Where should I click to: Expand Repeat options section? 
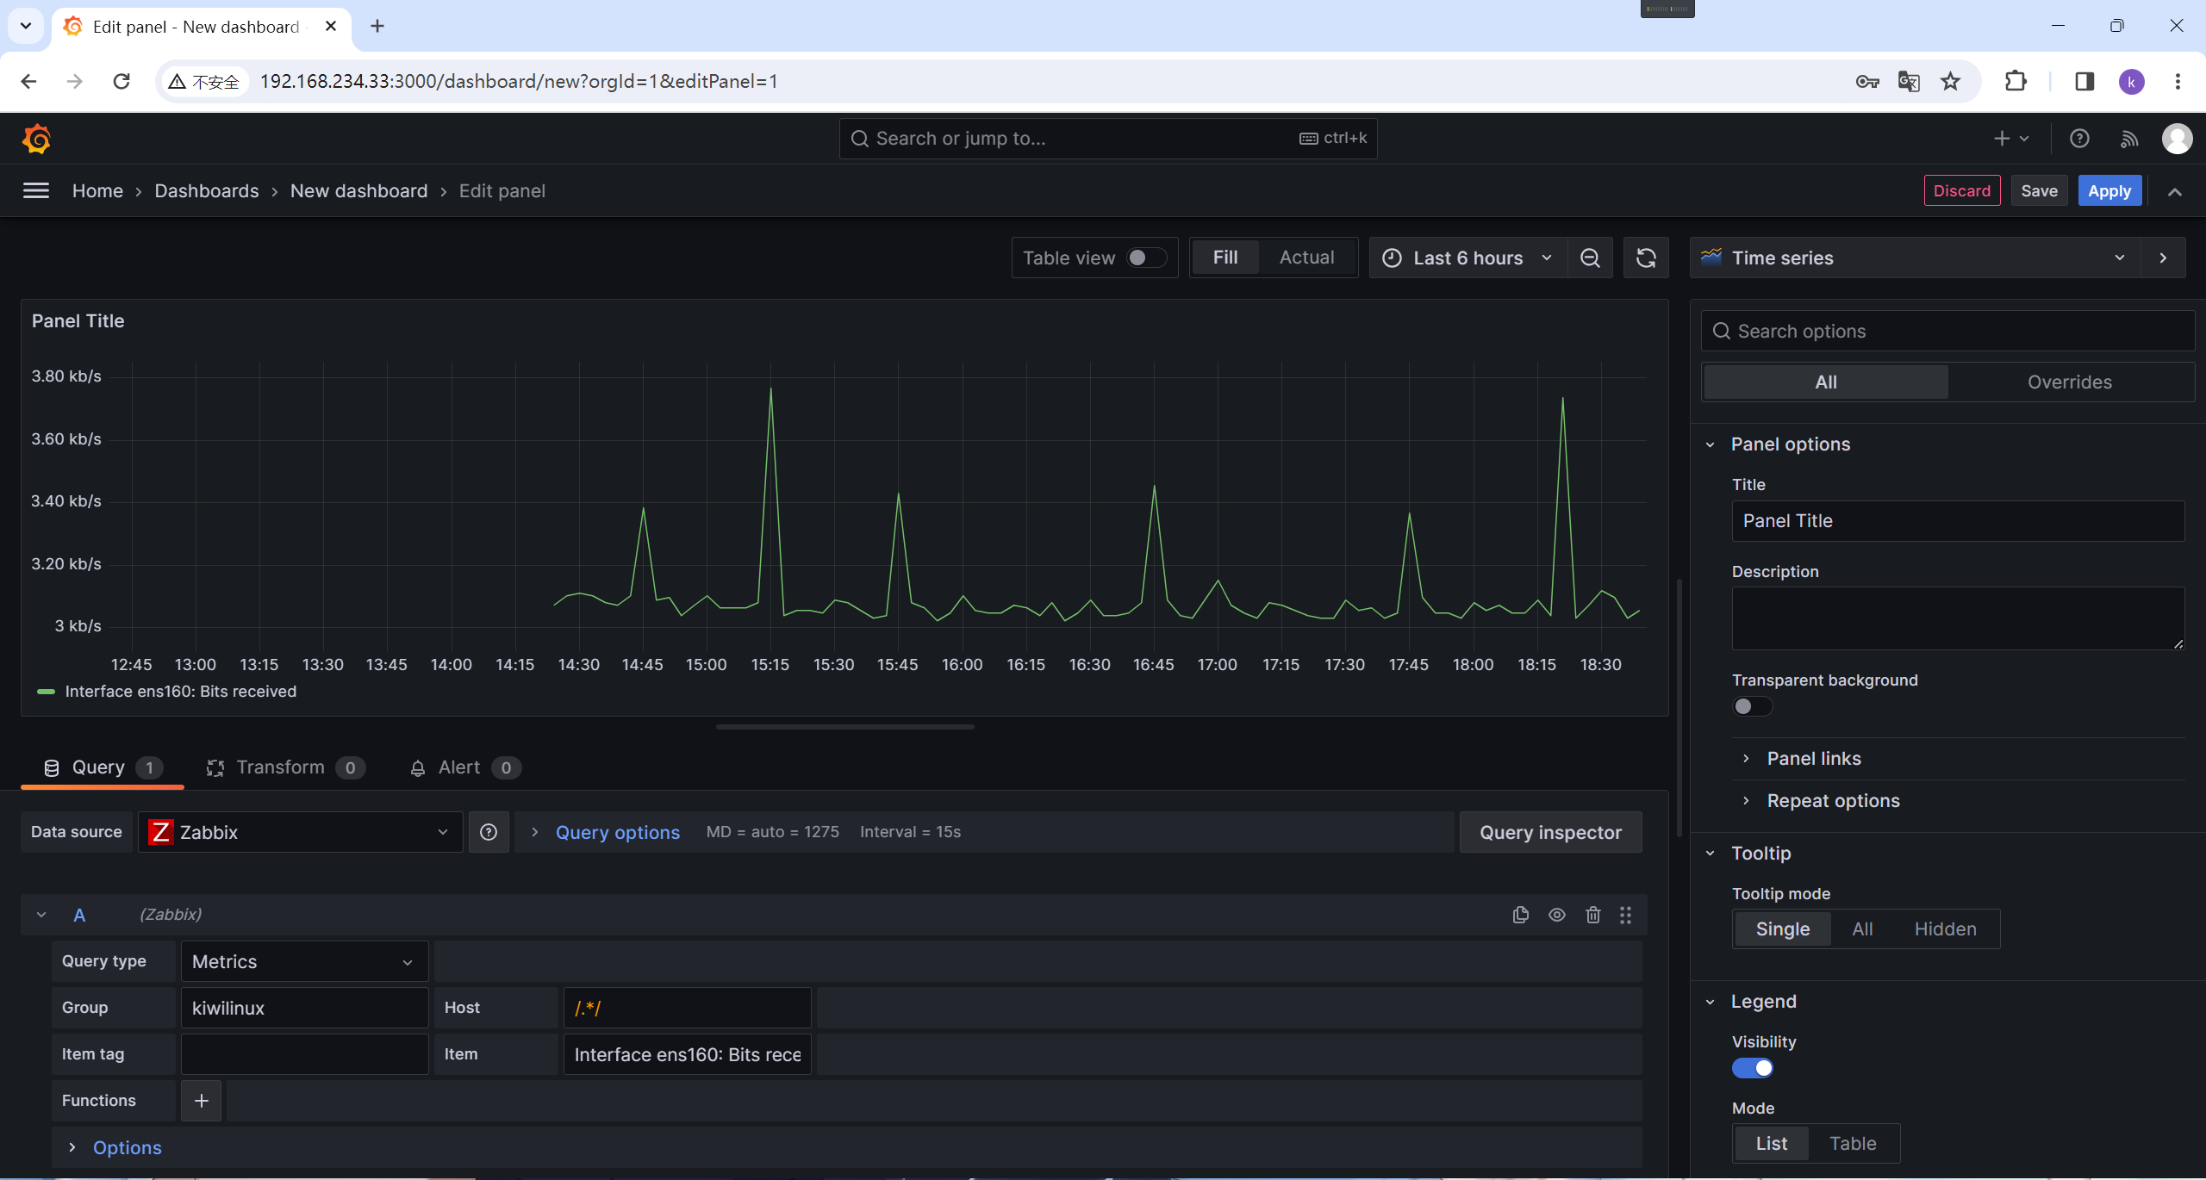[x=1833, y=801]
